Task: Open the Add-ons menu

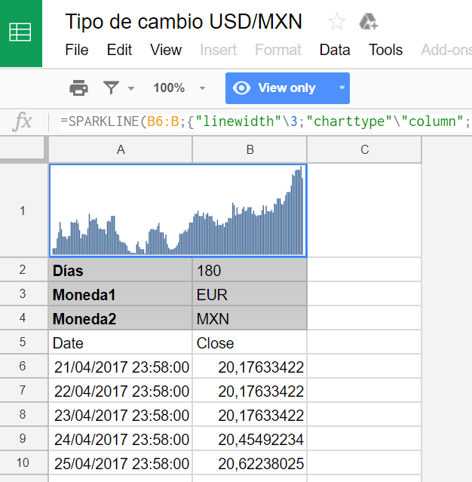Action: tap(446, 50)
